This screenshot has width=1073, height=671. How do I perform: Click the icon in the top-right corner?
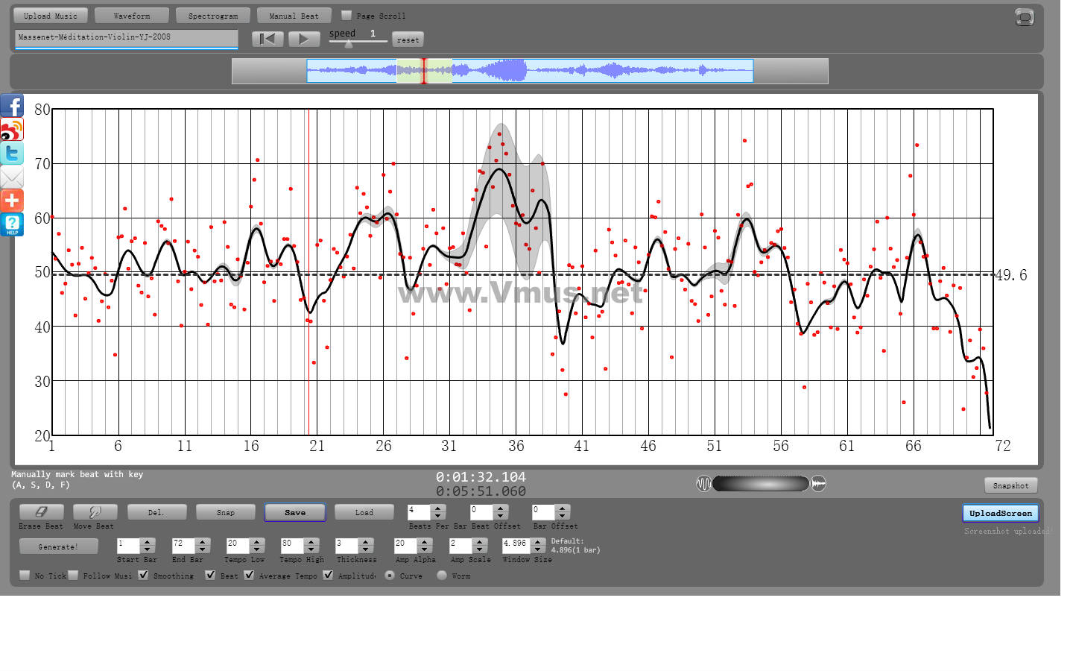pos(1025,17)
